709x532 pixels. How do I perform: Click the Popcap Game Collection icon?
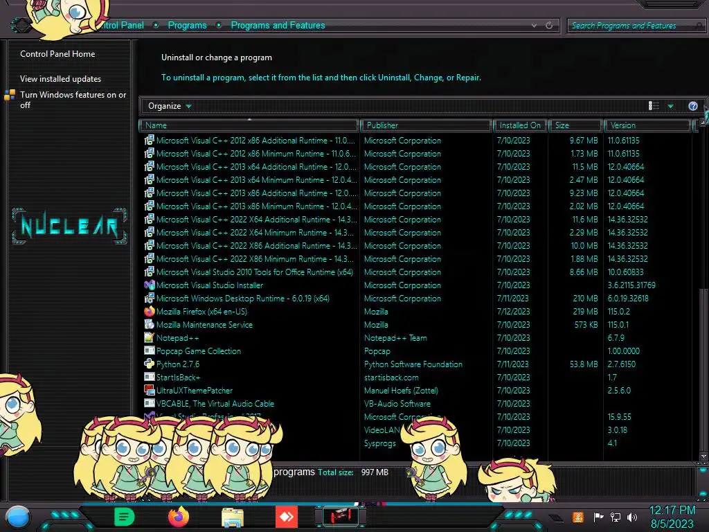pyautogui.click(x=150, y=351)
